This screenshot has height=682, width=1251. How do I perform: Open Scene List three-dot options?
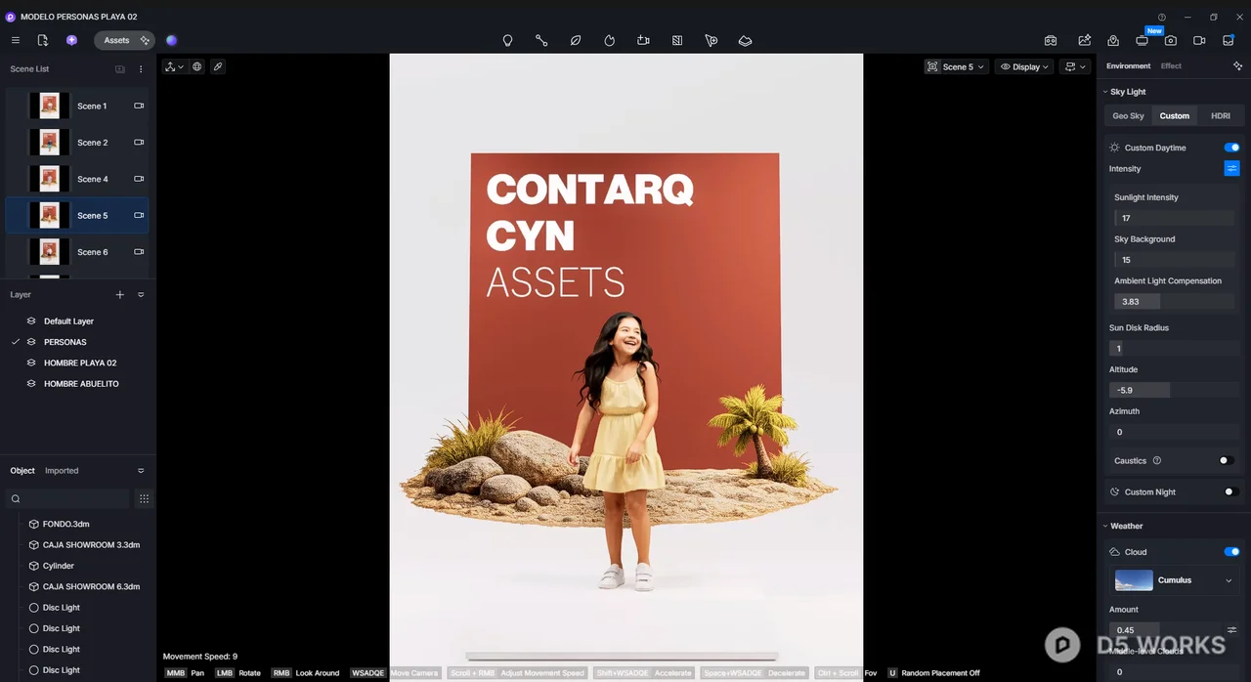141,69
